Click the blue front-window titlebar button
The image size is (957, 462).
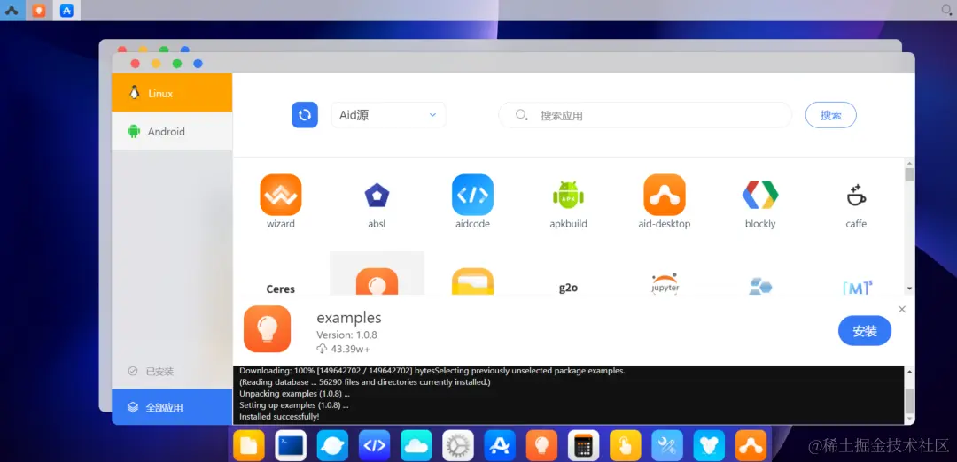coord(198,64)
